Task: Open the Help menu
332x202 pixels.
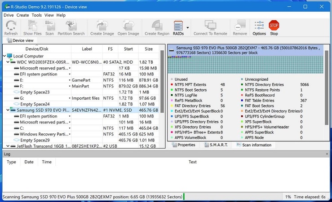Action: pos(61,15)
